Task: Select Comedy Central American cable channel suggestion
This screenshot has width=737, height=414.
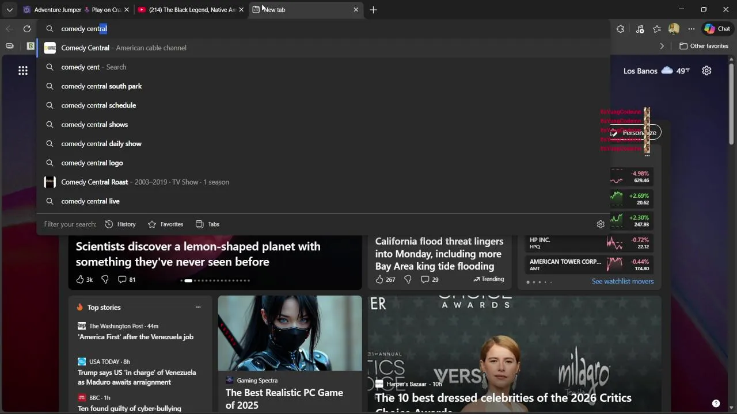Action: coord(324,48)
